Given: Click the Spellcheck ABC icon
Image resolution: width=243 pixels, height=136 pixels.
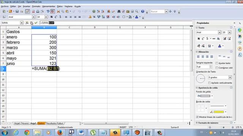Looking at the screenshot, I should pos(48,11).
